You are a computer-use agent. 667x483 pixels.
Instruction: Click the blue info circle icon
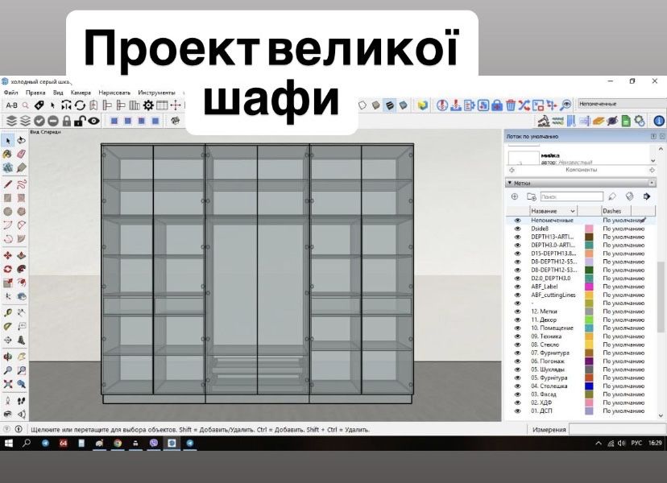(658, 122)
